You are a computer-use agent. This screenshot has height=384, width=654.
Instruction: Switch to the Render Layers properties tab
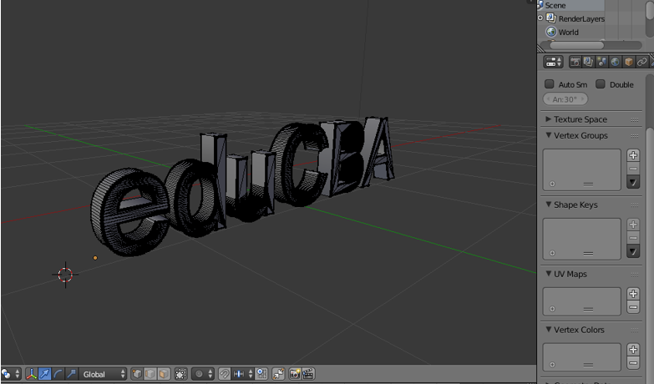(588, 62)
